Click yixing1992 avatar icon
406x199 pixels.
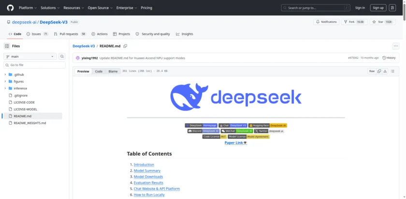78,58
